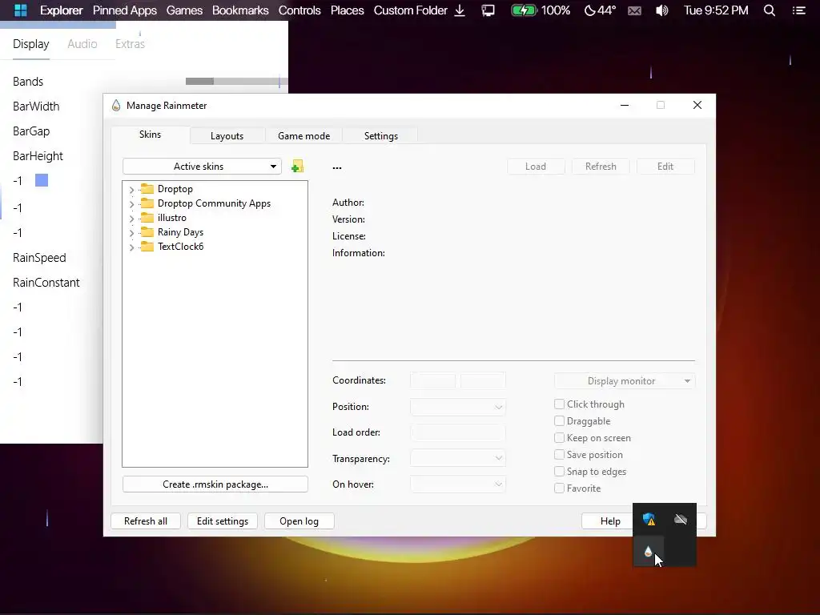Select Rainy Days in the skins tree
The image size is (820, 615).
180,232
